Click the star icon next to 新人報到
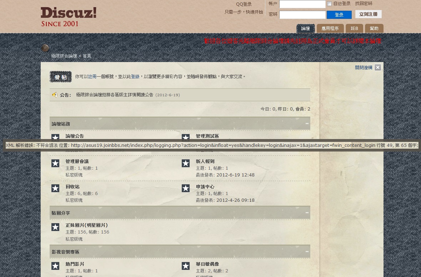Screen dimensions: 421x277 pyautogui.click(x=186, y=163)
